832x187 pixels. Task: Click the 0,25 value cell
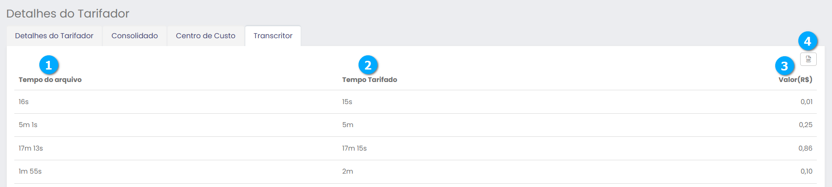[805, 125]
